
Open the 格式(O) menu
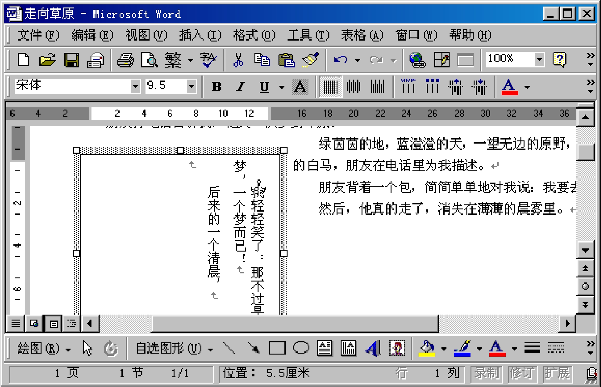click(x=254, y=35)
